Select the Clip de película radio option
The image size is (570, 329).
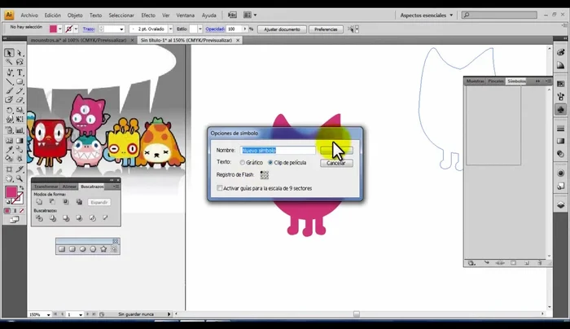click(x=271, y=163)
